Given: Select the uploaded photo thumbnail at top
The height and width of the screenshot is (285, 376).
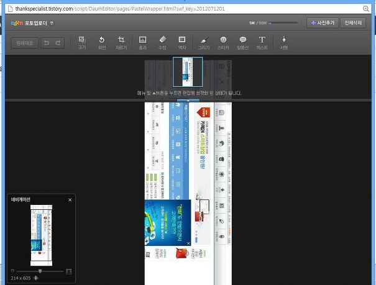Looking at the screenshot, I should (x=188, y=72).
